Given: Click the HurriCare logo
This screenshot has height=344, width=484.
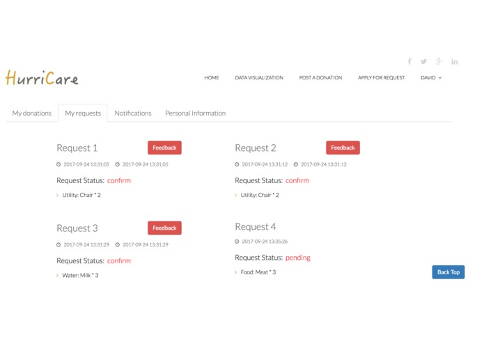Looking at the screenshot, I should (x=42, y=77).
